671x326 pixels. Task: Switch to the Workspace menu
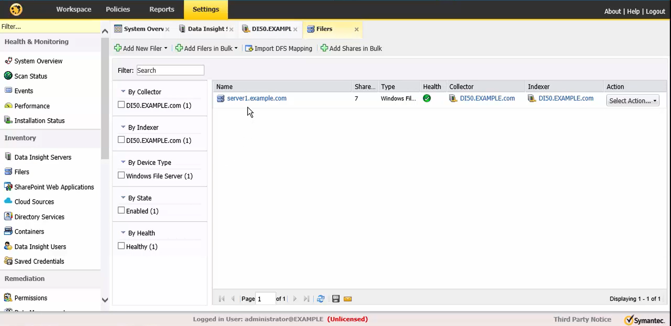[x=74, y=9]
